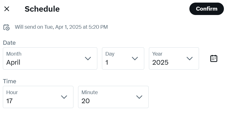Close the Schedule dialog with the X icon
The height and width of the screenshot is (113, 227).
click(x=7, y=9)
